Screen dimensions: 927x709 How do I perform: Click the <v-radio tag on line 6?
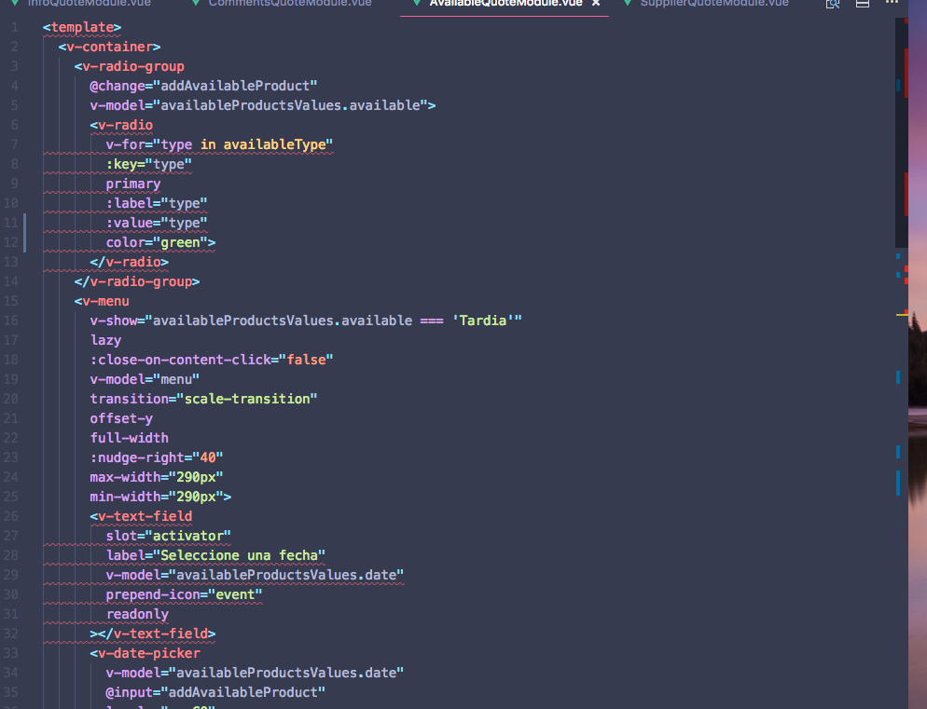[x=121, y=125]
